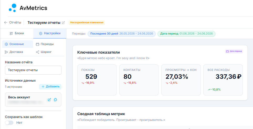
Task: Duplicate the Весь аккаунт data source
Action: tap(55, 100)
